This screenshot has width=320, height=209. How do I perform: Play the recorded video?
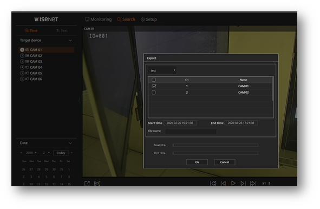(233, 184)
